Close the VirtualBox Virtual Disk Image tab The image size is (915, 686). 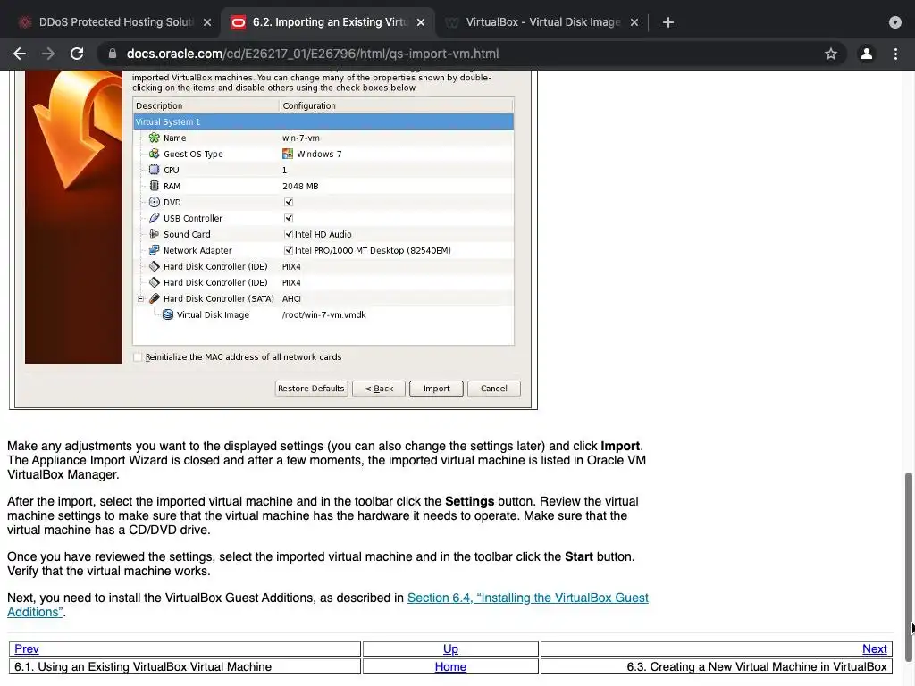point(634,22)
